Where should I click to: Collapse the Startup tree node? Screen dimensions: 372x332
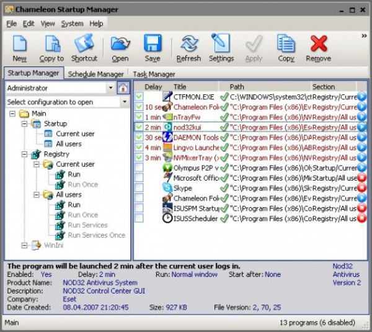click(x=24, y=123)
